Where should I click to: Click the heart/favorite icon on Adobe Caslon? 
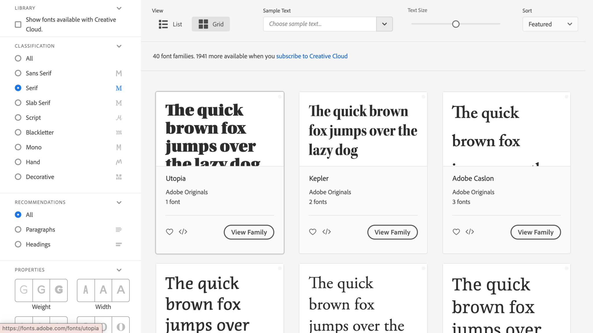[x=456, y=232]
